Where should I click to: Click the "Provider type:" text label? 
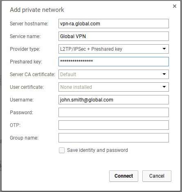[25, 49]
